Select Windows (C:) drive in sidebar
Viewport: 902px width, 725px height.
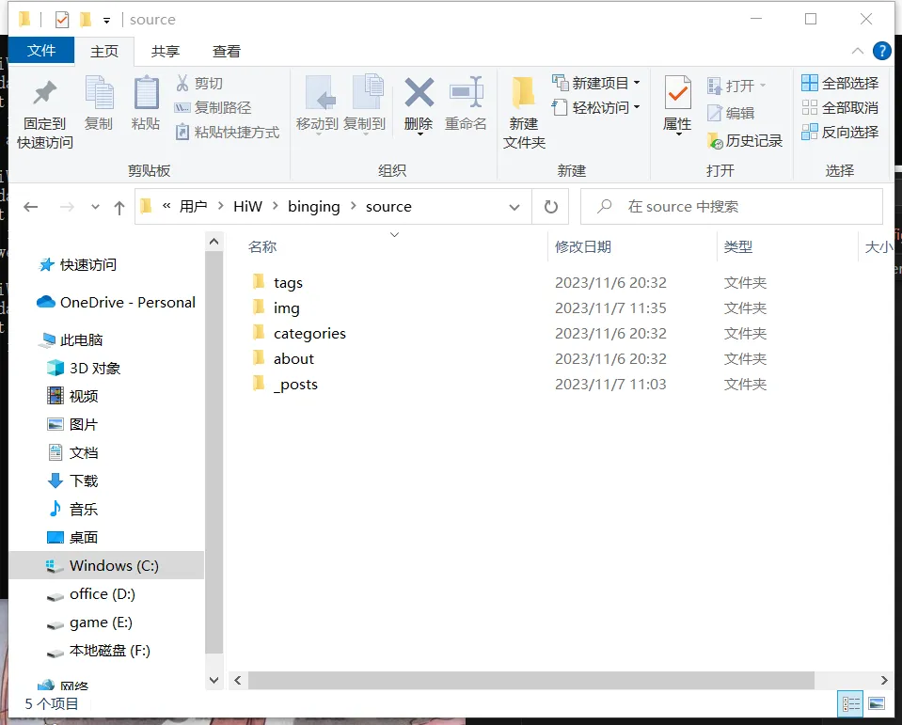tap(114, 565)
